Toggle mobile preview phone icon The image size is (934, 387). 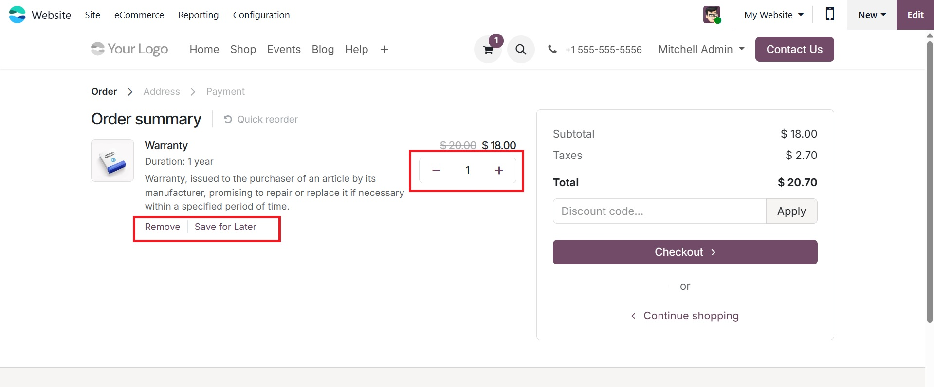(830, 14)
